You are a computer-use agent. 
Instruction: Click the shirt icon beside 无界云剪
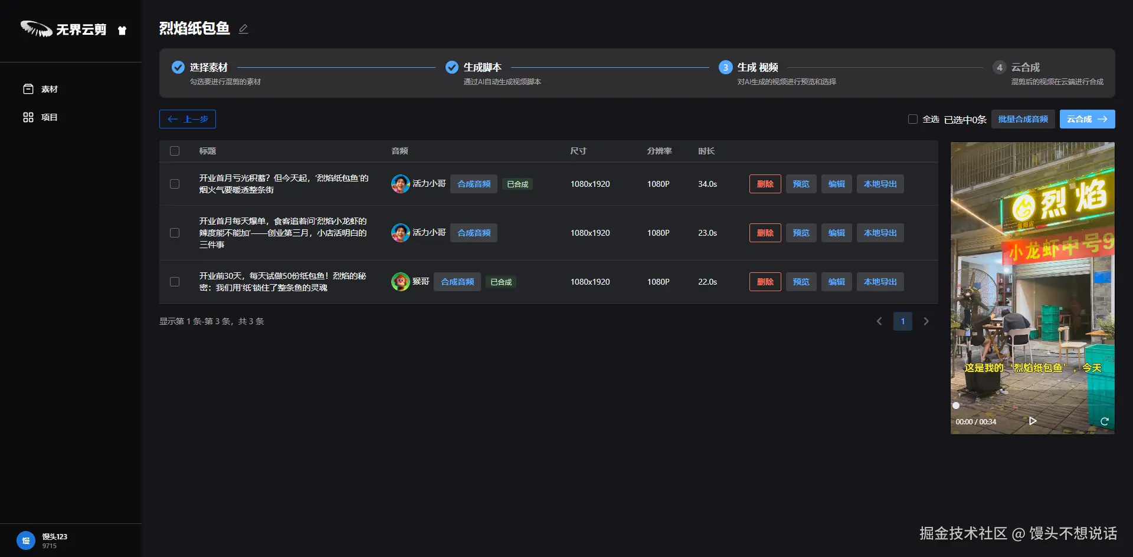click(122, 30)
